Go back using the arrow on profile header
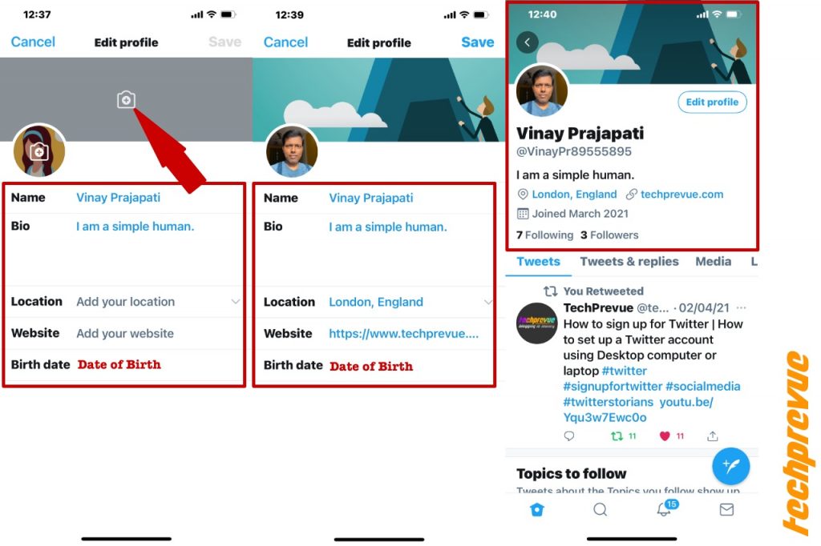This screenshot has height=546, width=821. (x=528, y=42)
